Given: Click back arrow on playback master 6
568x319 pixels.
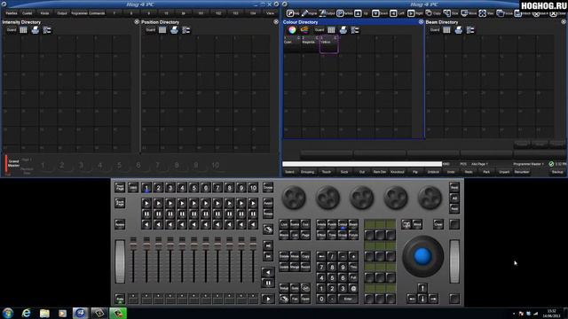Looking at the screenshot, I should pos(206,225).
